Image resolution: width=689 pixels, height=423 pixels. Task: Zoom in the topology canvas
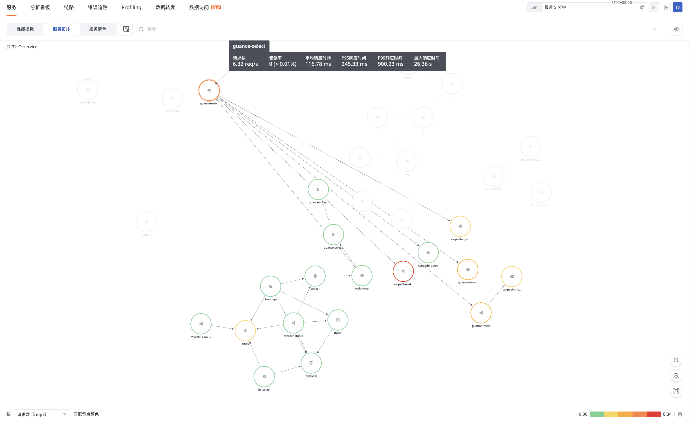(676, 360)
